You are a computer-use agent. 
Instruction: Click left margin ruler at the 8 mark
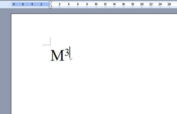pyautogui.click(x=14, y=4)
